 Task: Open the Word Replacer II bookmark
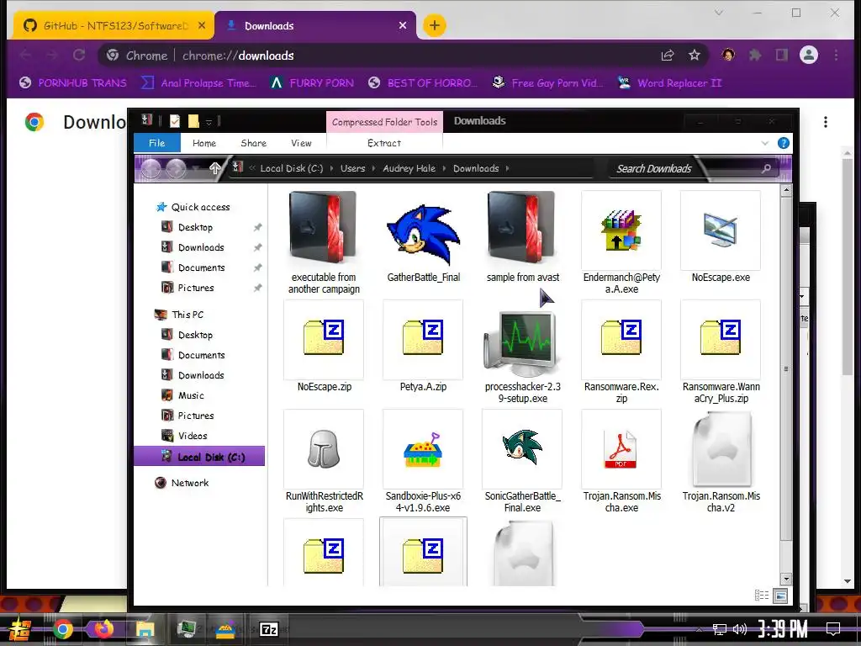tap(669, 83)
